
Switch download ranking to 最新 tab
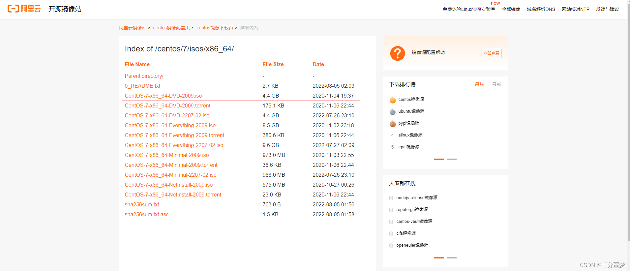click(496, 84)
